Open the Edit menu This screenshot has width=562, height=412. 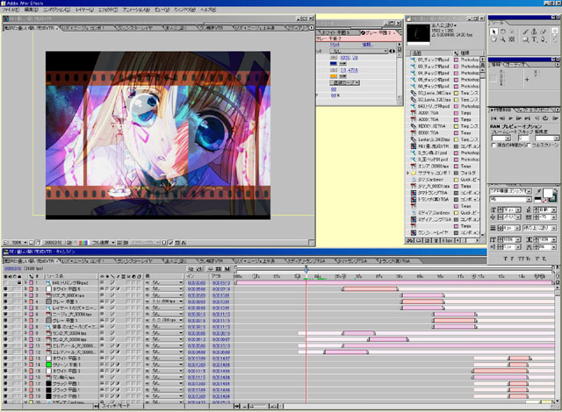[32, 10]
